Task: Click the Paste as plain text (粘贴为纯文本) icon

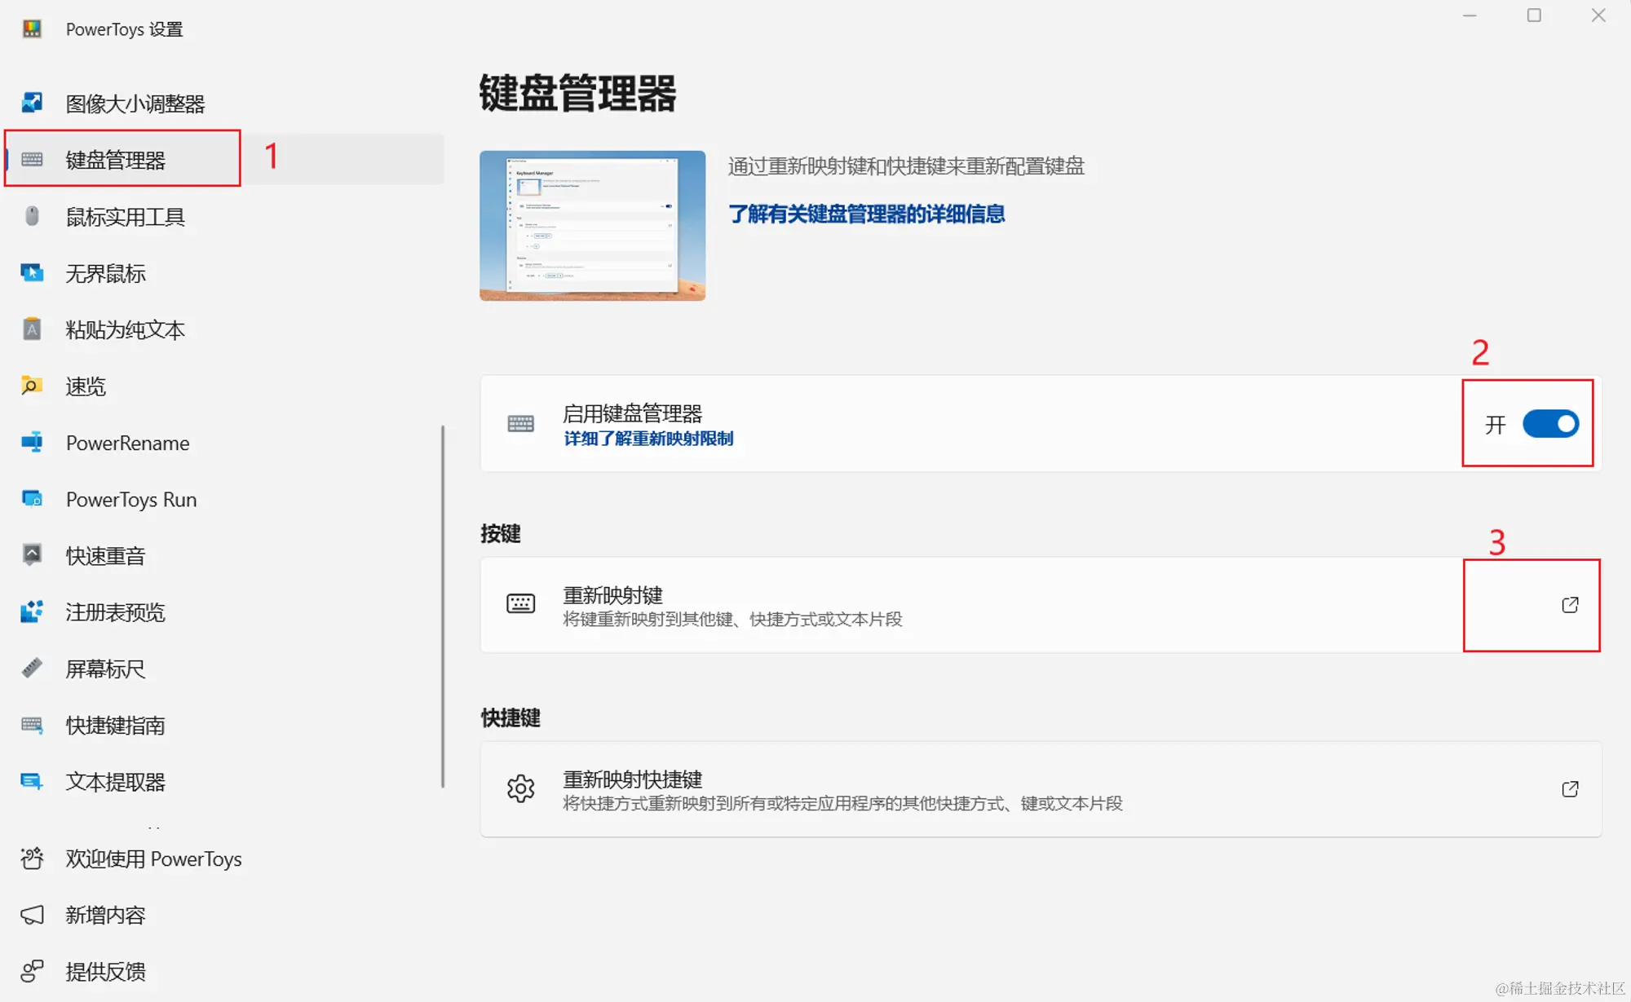Action: 32,329
